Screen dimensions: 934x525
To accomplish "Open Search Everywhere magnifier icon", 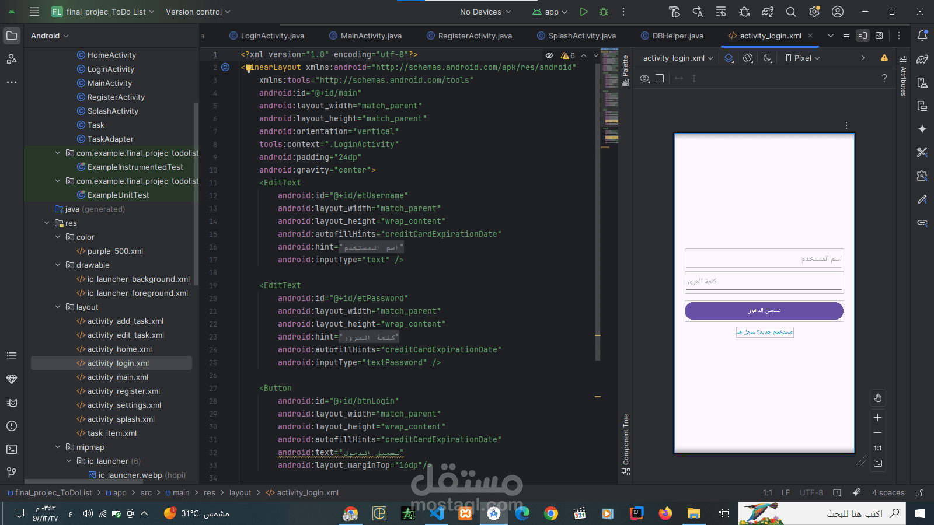I will pyautogui.click(x=791, y=12).
